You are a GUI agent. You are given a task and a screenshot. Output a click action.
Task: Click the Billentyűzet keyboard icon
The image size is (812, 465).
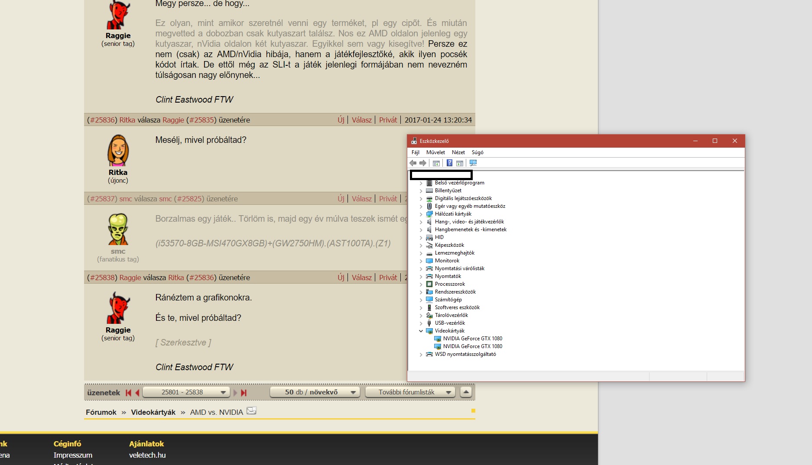(x=429, y=191)
